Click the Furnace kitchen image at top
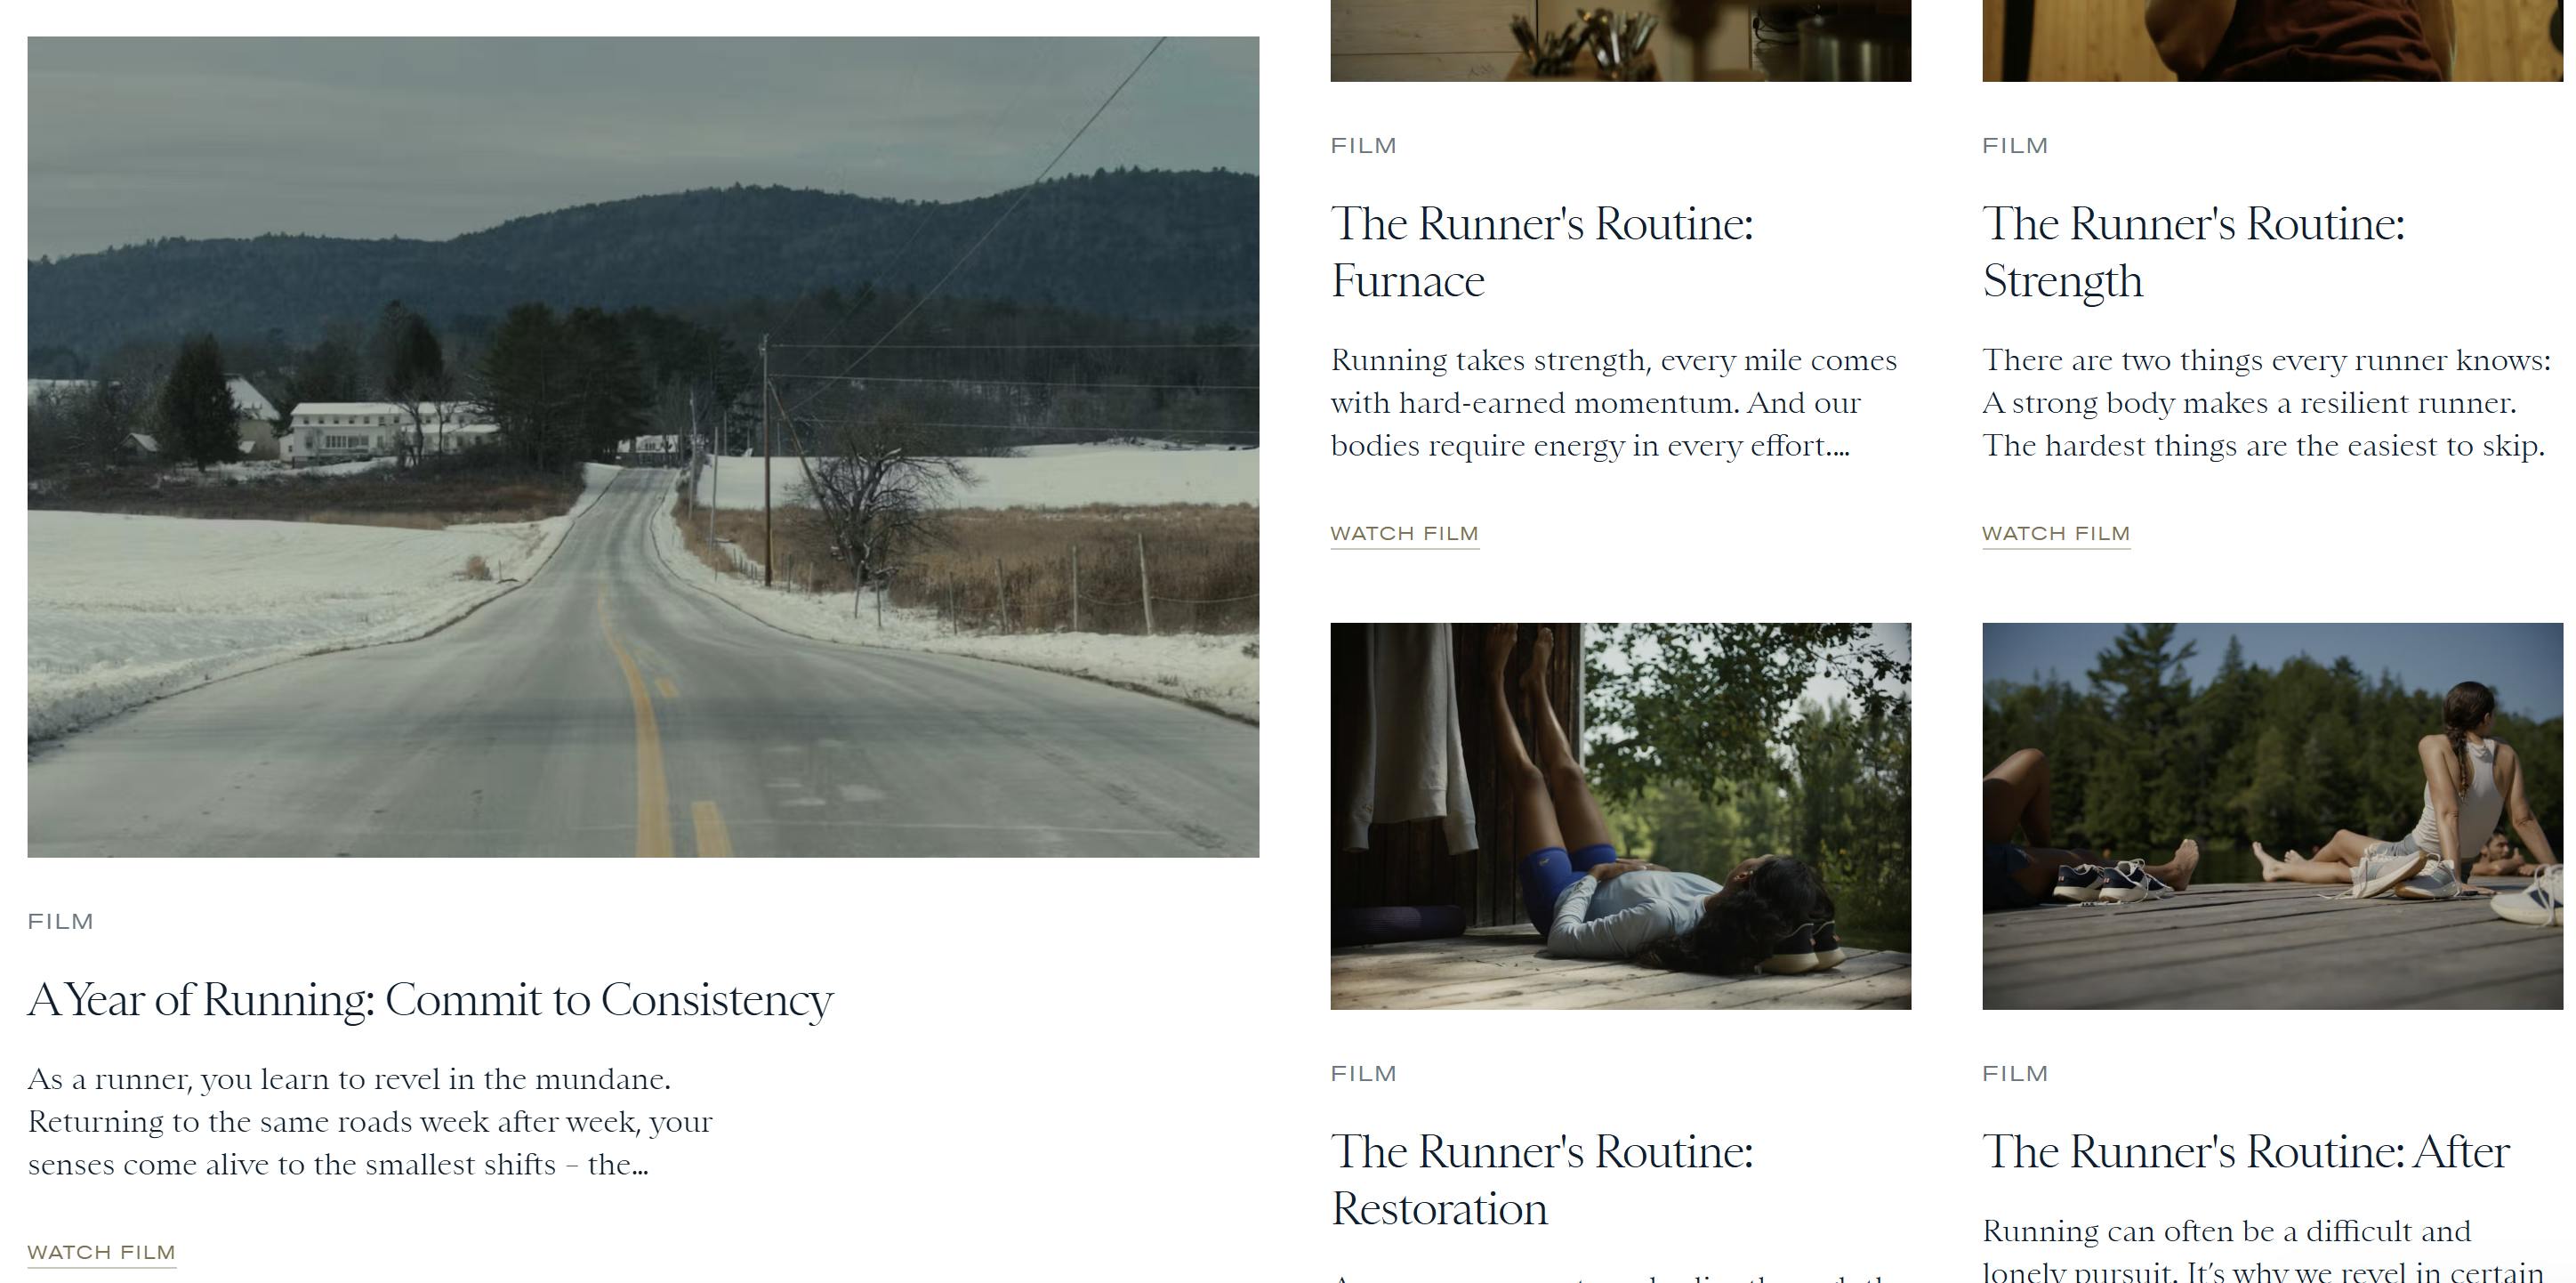Viewport: 2576px width, 1283px height. point(1620,40)
